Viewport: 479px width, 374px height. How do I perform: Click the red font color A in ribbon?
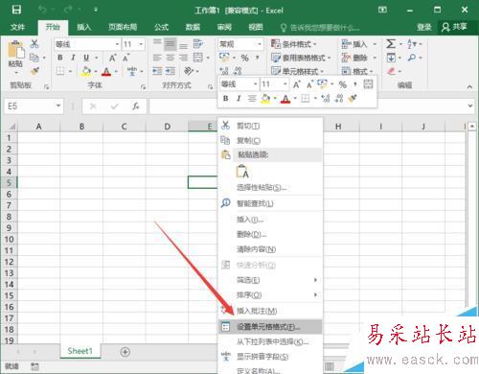(x=106, y=71)
